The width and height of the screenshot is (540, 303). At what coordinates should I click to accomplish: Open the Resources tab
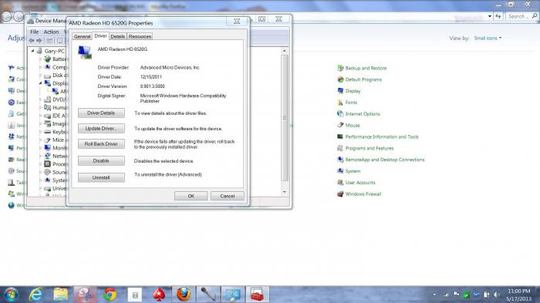(140, 36)
